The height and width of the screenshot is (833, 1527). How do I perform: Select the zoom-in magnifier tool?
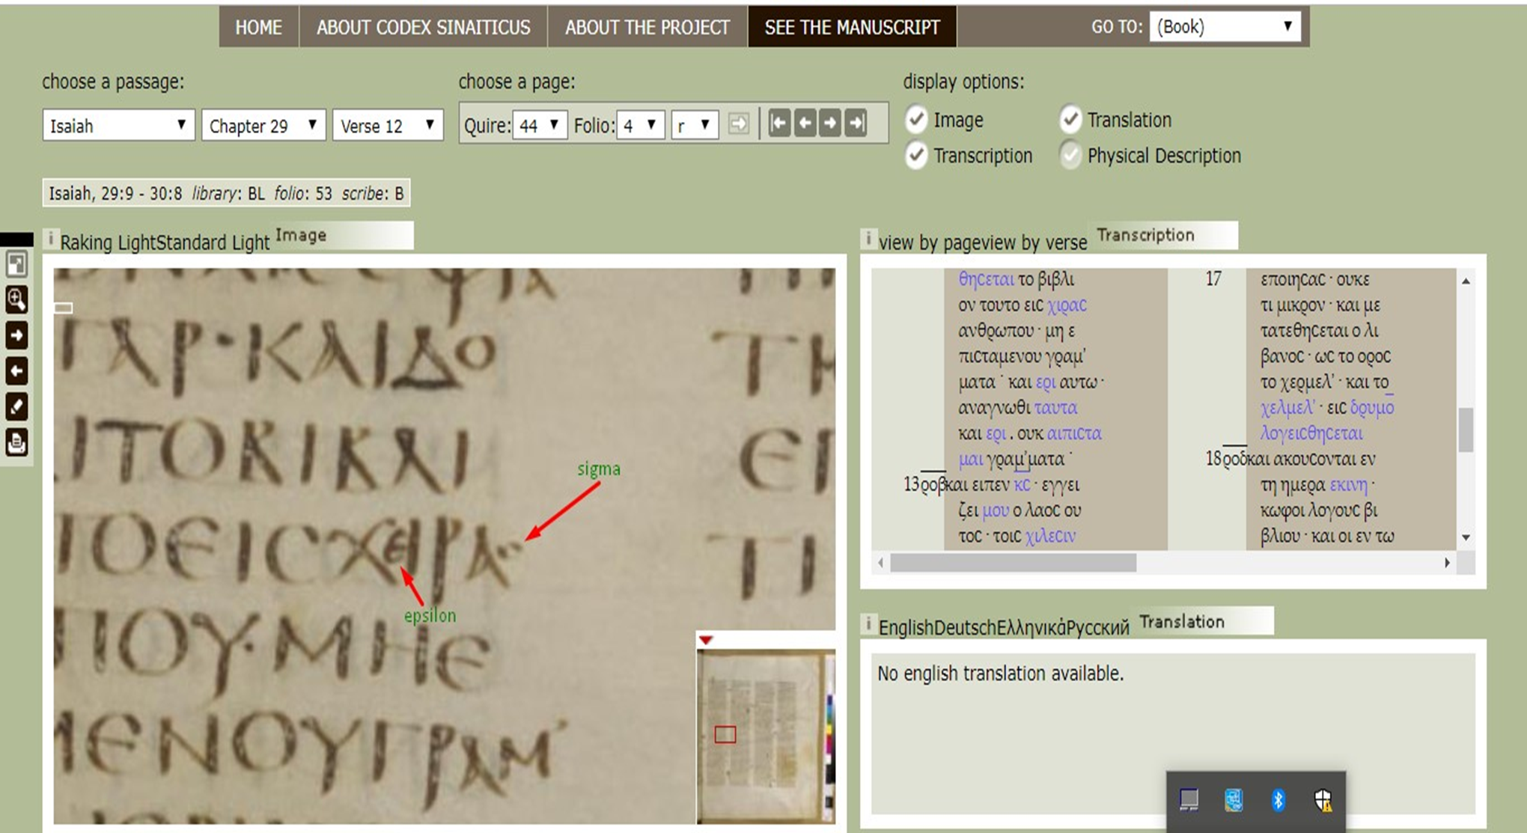(x=16, y=300)
